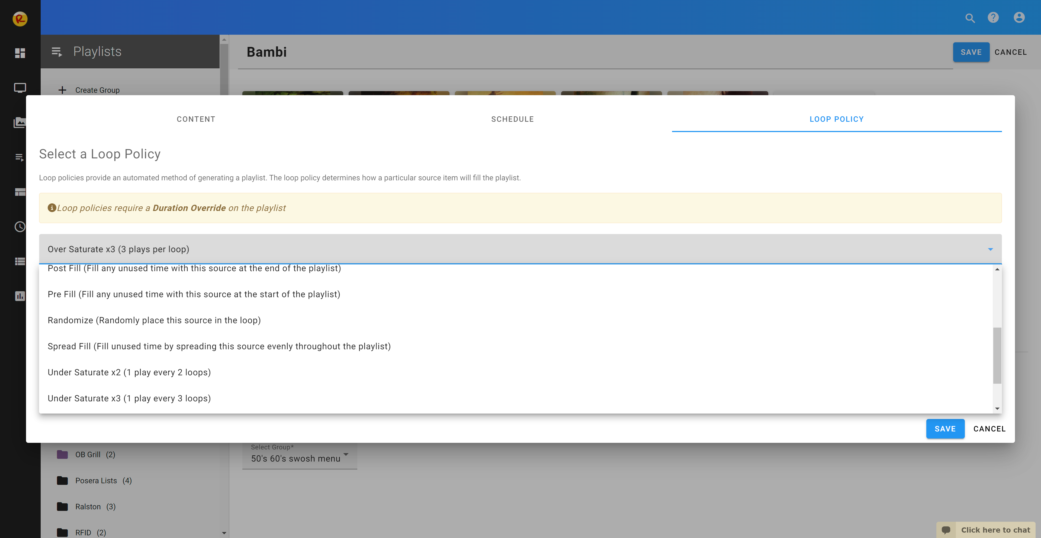This screenshot has width=1041, height=538.
Task: Click the dialog's blue Save button
Action: point(945,429)
